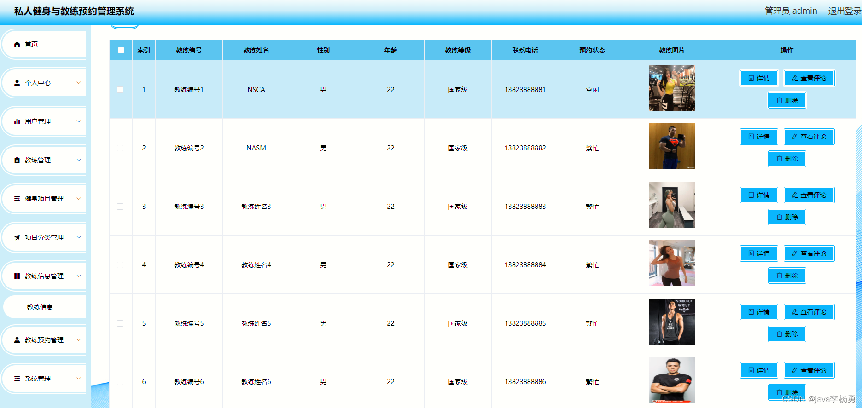The image size is (862, 408).
Task: Open the 教练信息 submenu item
Action: click(44, 307)
